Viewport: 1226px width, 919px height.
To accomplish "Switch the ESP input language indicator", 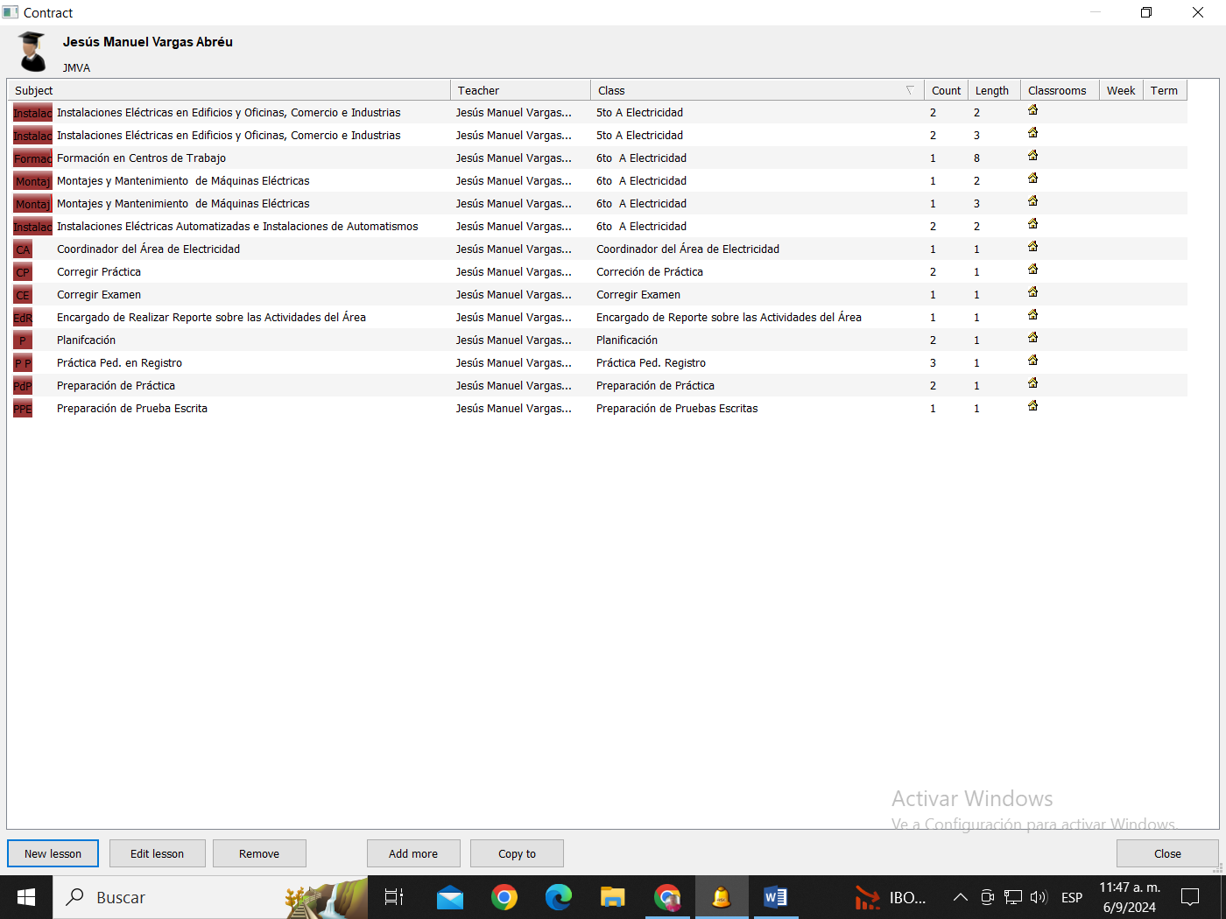I will pos(1072,897).
